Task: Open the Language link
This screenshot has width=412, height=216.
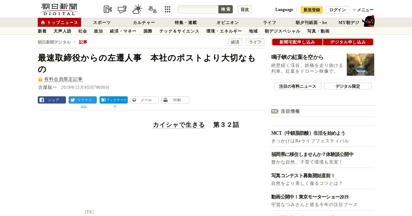Action: tap(284, 10)
